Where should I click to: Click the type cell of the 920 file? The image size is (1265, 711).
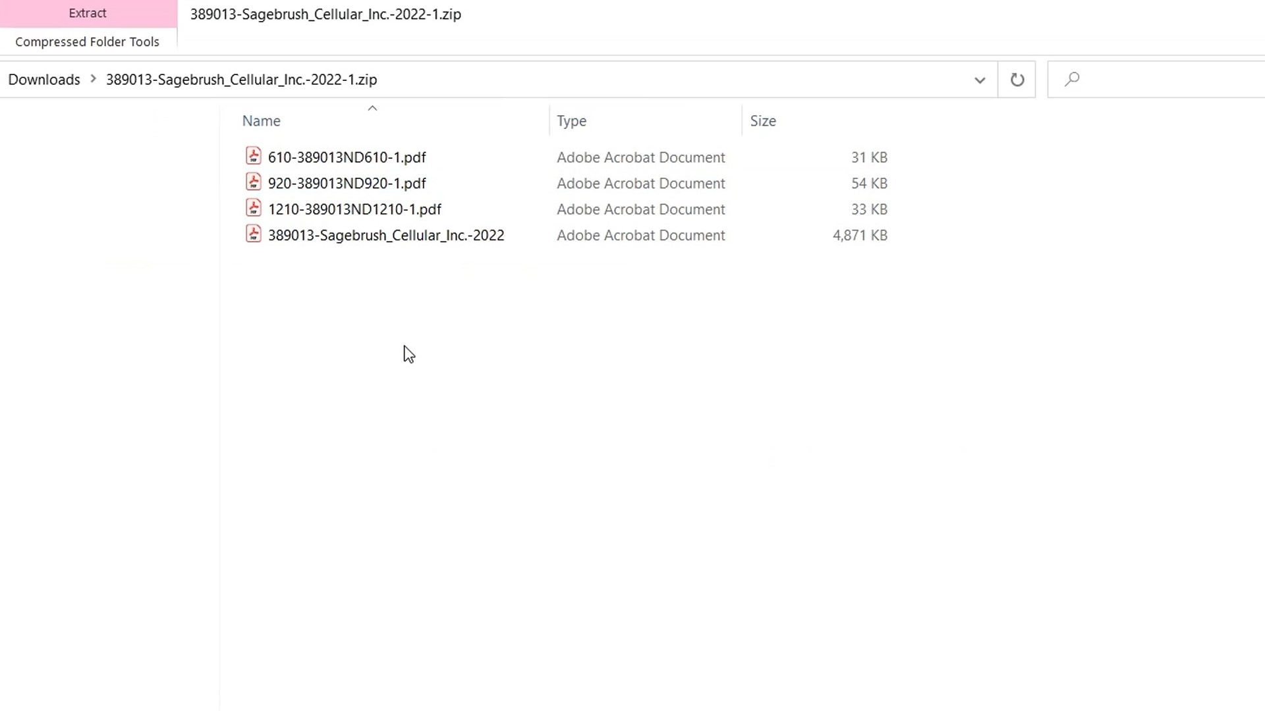(x=641, y=183)
